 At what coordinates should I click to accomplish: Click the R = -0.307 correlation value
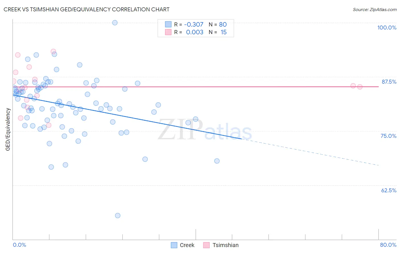tap(189, 24)
